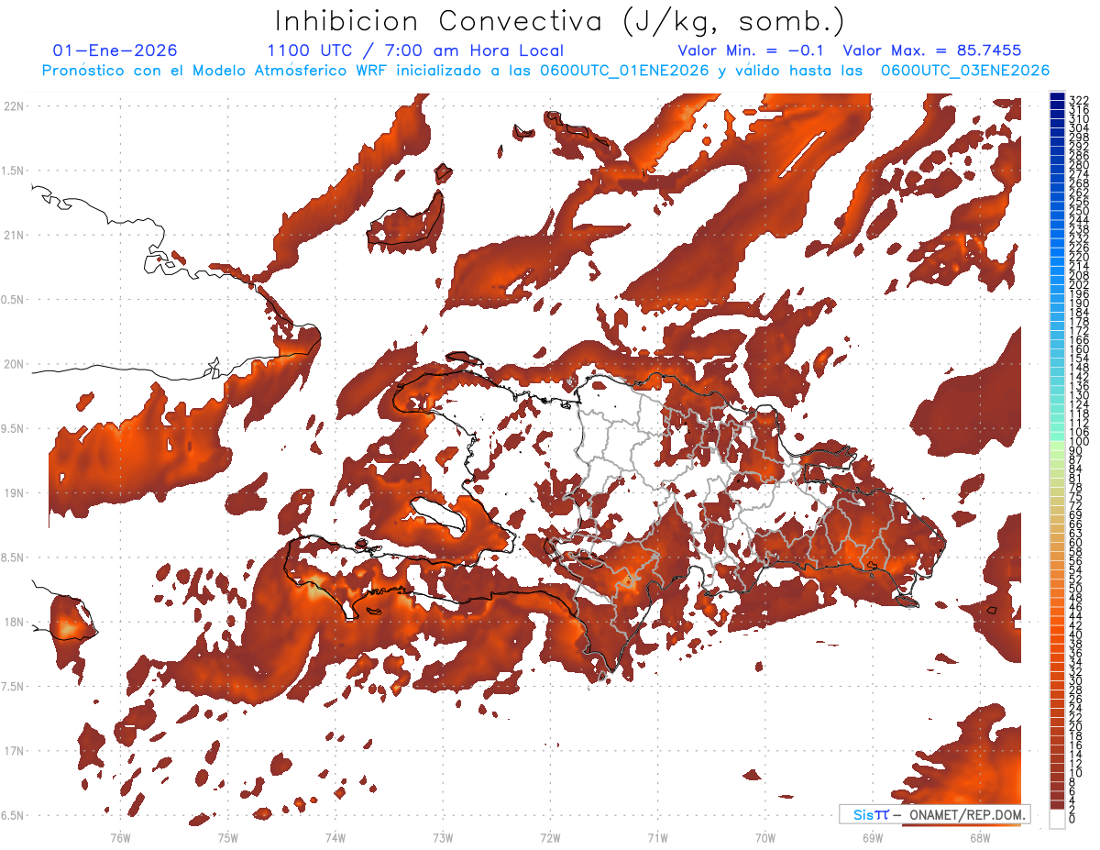Click the '21N' latitude label

click(14, 236)
